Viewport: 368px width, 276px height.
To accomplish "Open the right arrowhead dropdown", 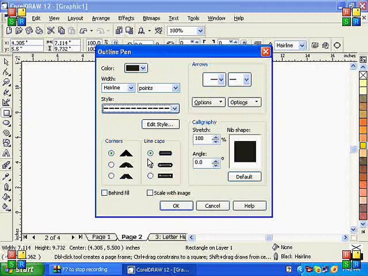I will tap(246, 80).
